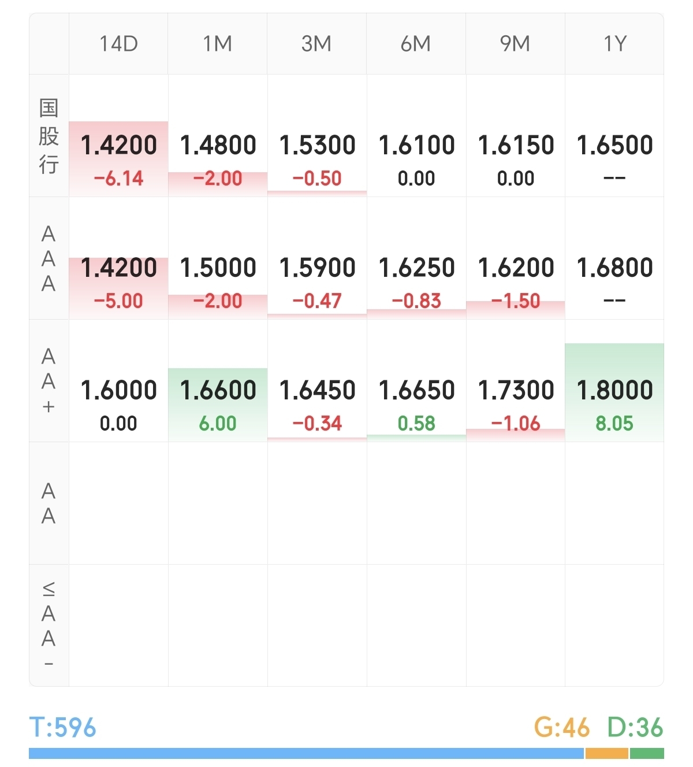Click the 1Y tenor header
Screen dimensions: 693x767
pos(614,44)
